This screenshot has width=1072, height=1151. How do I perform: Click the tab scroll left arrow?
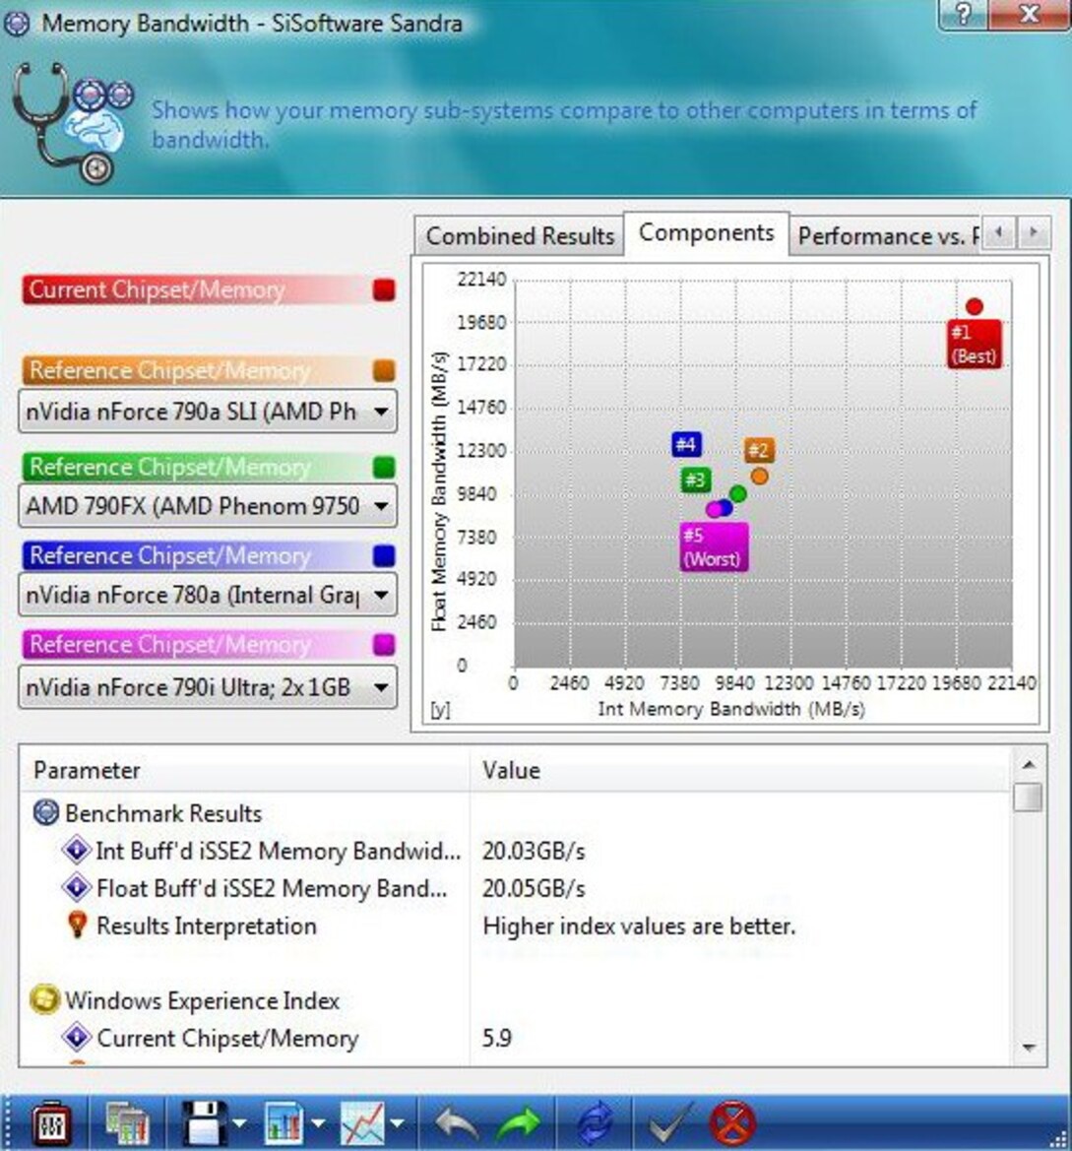[998, 232]
